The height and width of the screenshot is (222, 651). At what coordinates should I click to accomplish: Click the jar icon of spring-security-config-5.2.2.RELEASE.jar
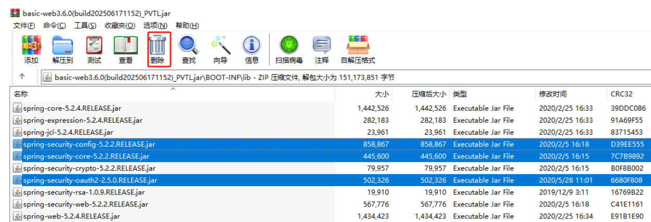(x=17, y=144)
